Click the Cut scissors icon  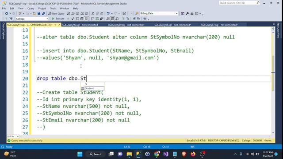[x=93, y=14]
